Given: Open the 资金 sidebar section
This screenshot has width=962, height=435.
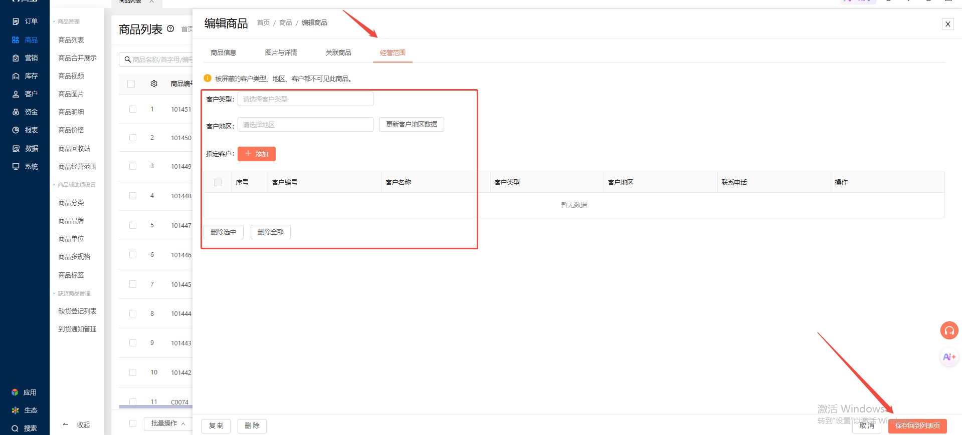Looking at the screenshot, I should (25, 112).
